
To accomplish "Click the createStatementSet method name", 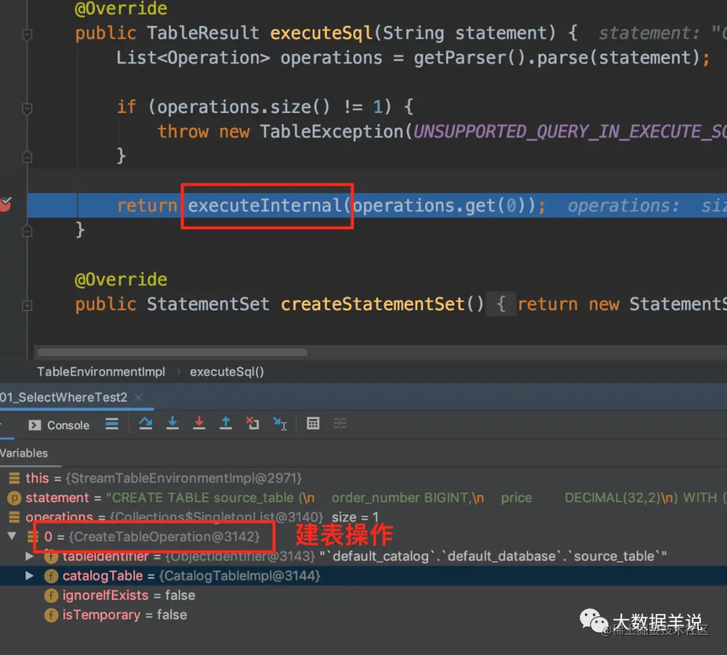I will click(x=372, y=304).
